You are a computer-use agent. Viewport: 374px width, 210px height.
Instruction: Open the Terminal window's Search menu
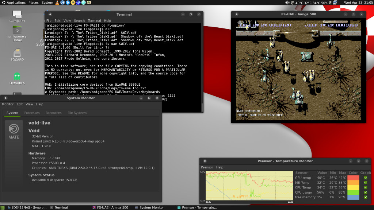click(x=79, y=21)
